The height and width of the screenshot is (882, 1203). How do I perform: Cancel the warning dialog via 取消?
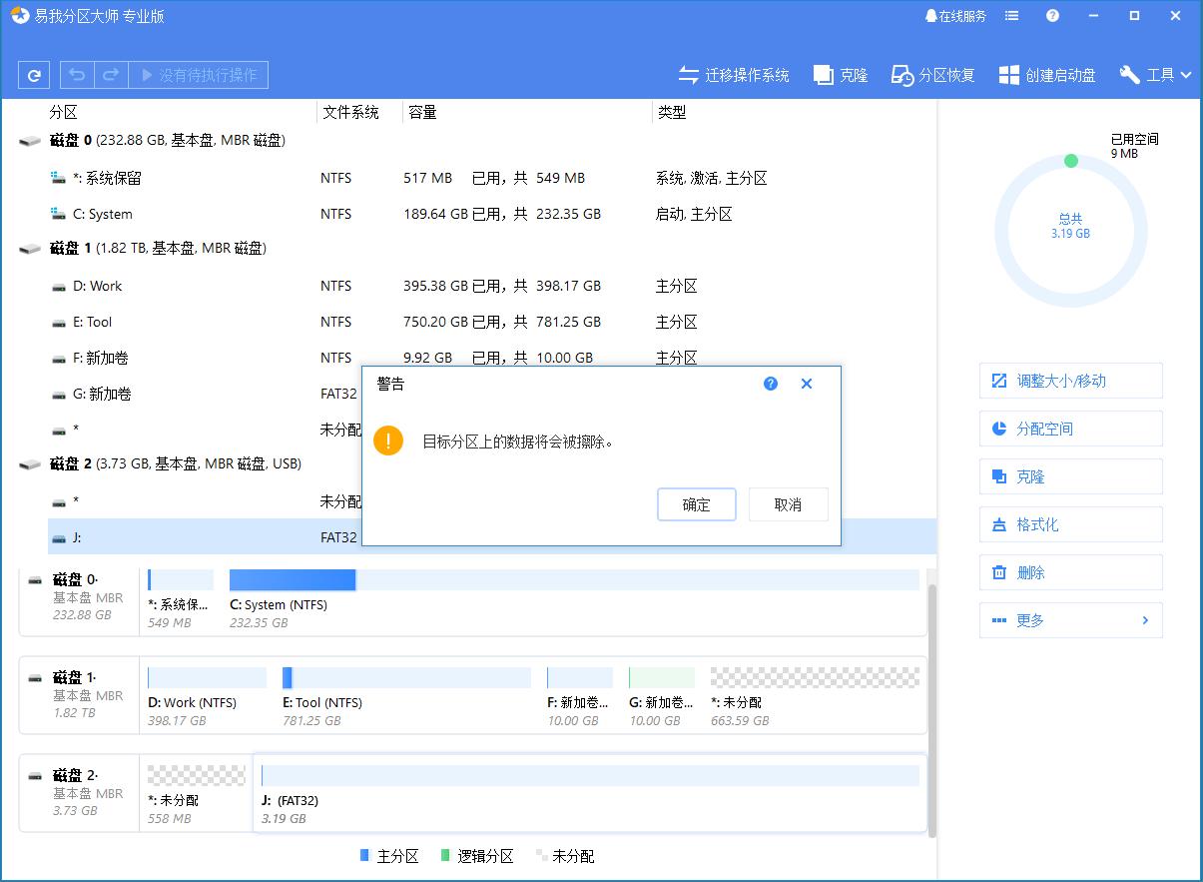(x=788, y=504)
